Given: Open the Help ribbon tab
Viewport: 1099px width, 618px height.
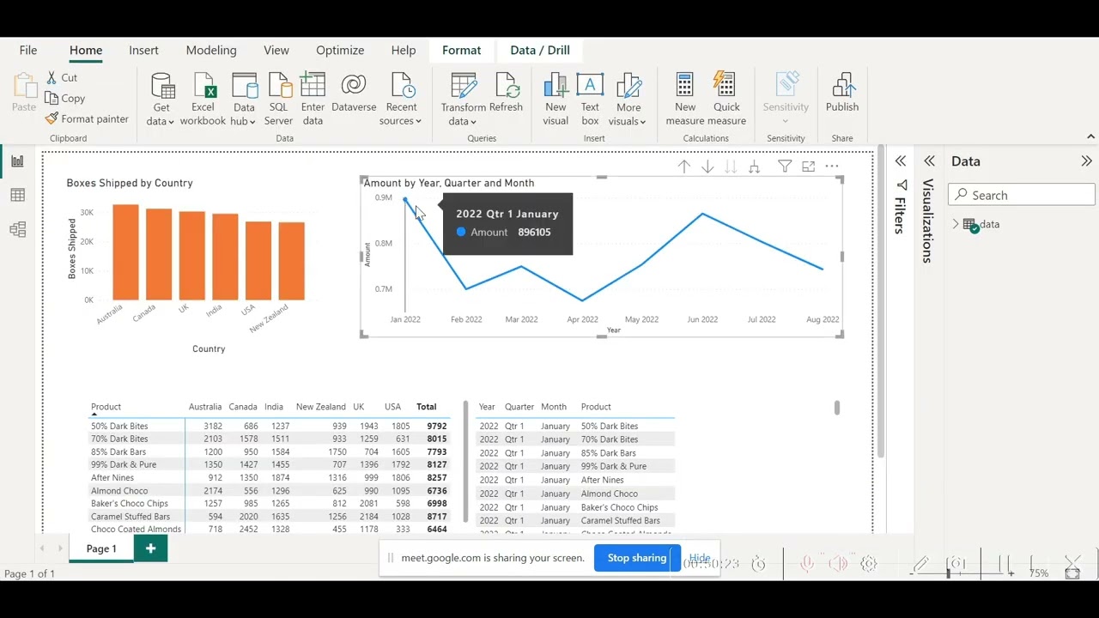Looking at the screenshot, I should [404, 50].
